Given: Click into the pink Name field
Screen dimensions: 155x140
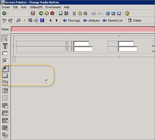Looking at the screenshot, I should pos(83,29).
